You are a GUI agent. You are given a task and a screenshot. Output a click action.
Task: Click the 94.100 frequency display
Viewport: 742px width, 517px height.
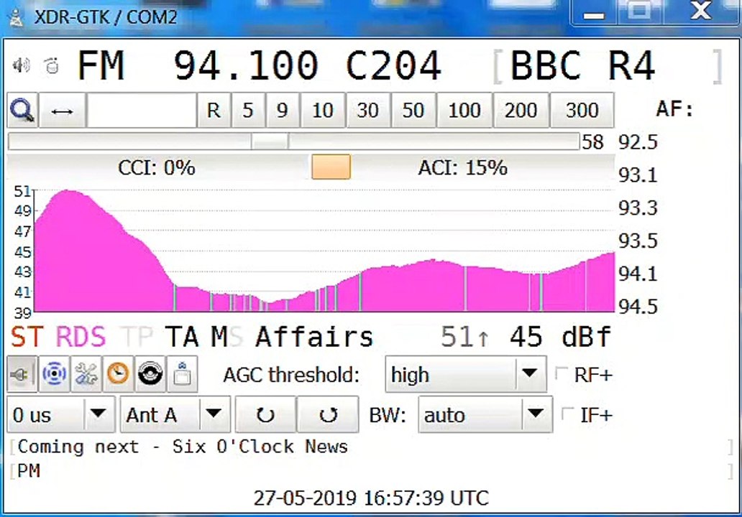(246, 65)
